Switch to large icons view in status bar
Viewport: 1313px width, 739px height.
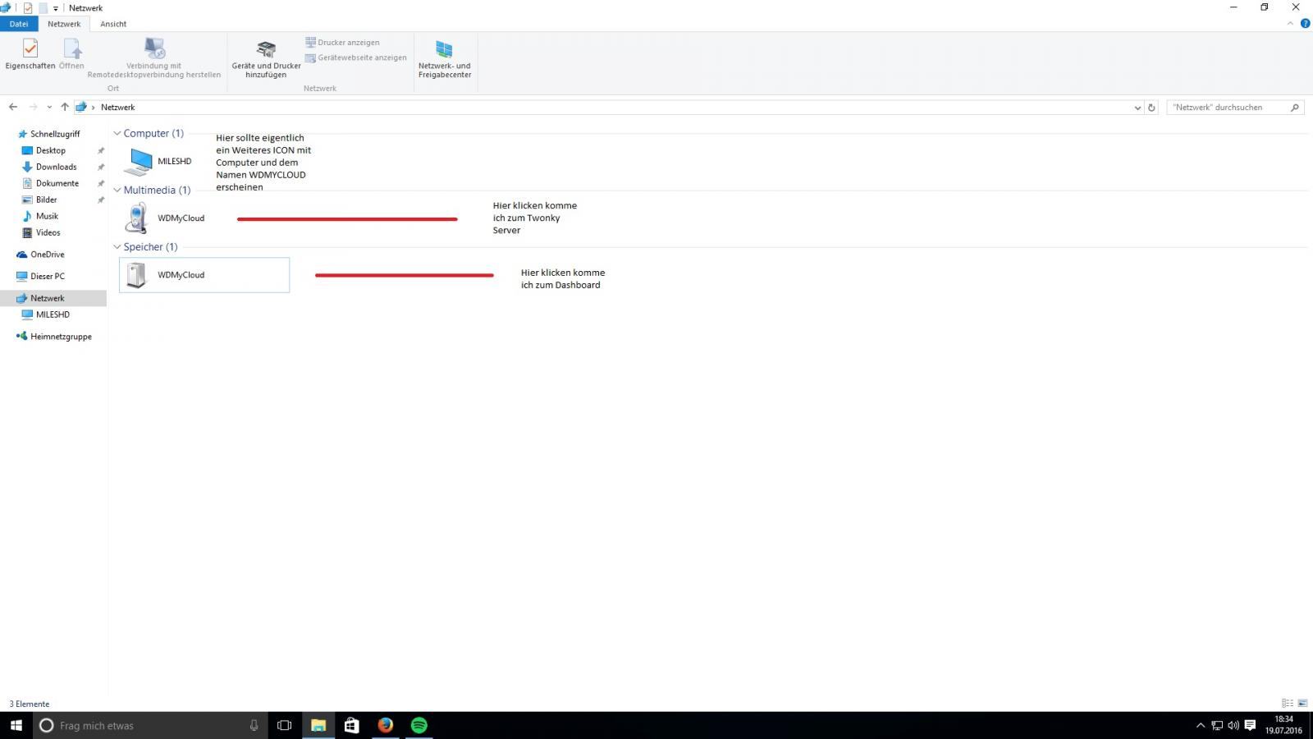[x=1302, y=704]
